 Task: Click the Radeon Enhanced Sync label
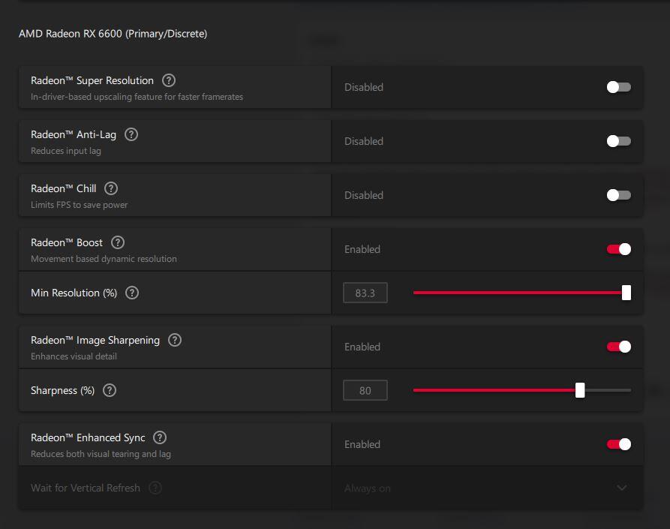88,437
